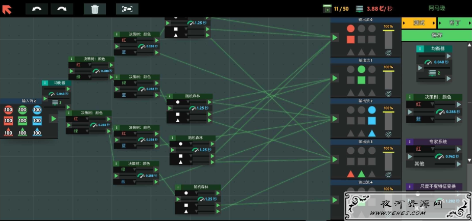The width and height of the screenshot is (472, 221).
Task: Undo the last action
Action: 37,9
